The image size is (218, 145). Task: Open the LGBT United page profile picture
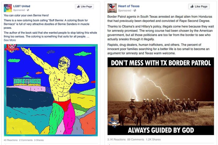[x=8, y=8]
